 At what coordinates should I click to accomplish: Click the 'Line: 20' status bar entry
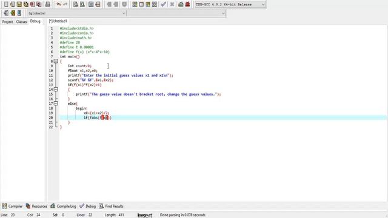click(x=8, y=215)
